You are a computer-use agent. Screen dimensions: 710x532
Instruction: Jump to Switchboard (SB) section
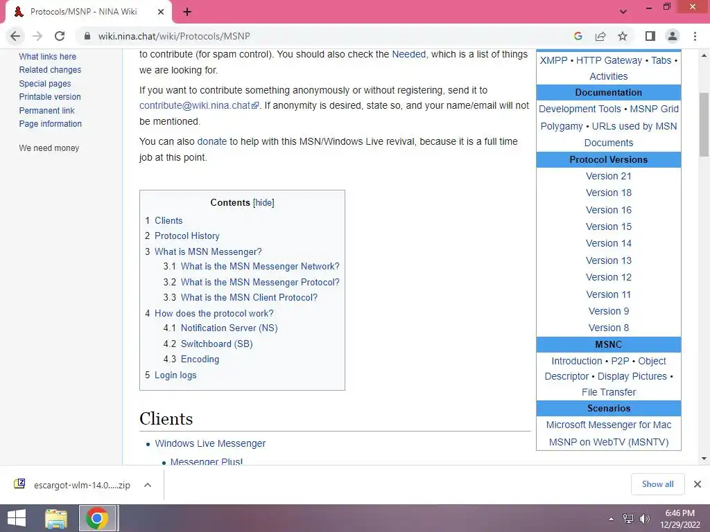tap(216, 344)
